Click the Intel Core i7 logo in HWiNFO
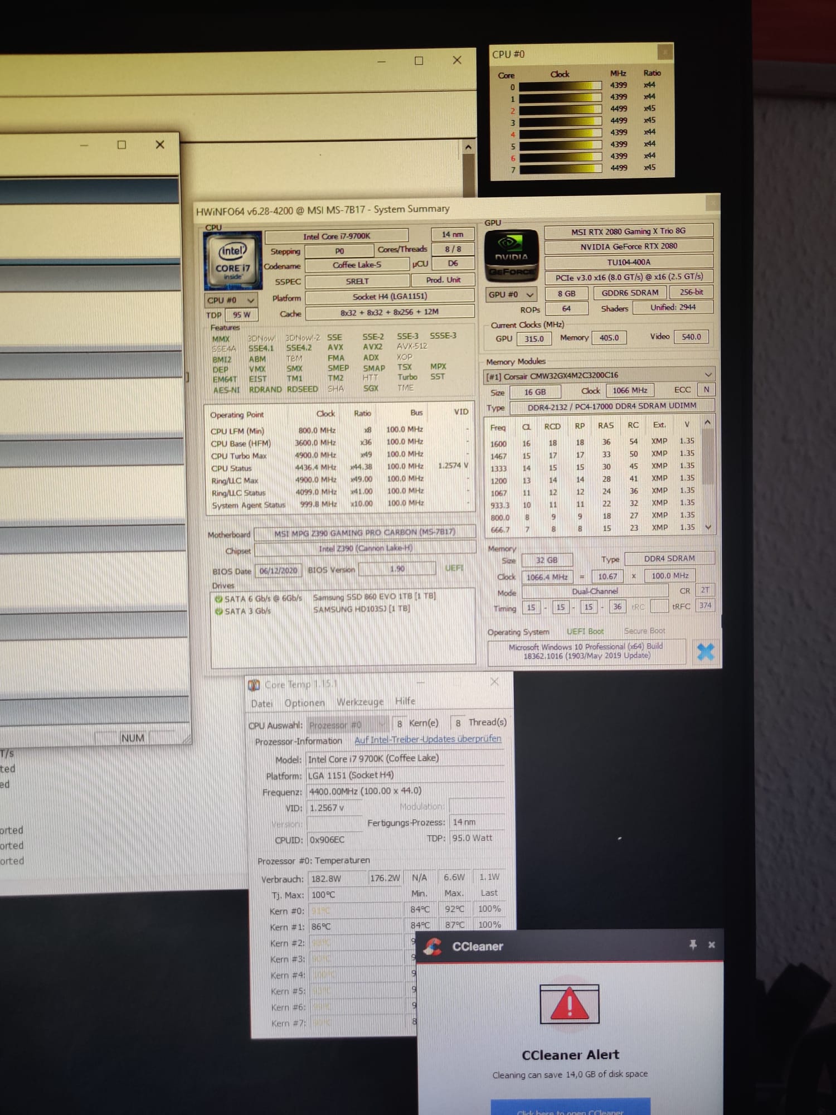This screenshot has height=1115, width=836. pos(232,261)
